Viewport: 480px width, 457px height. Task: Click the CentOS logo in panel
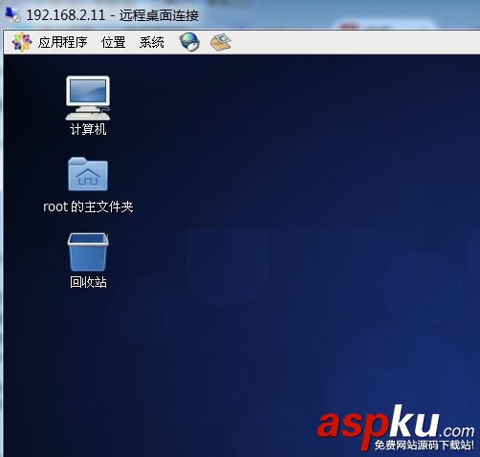click(21, 42)
